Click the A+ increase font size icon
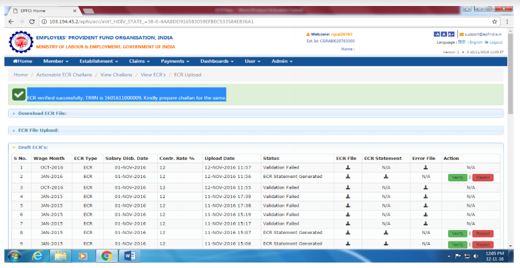Image resolution: width=520 pixels, height=268 pixels. tap(452, 33)
